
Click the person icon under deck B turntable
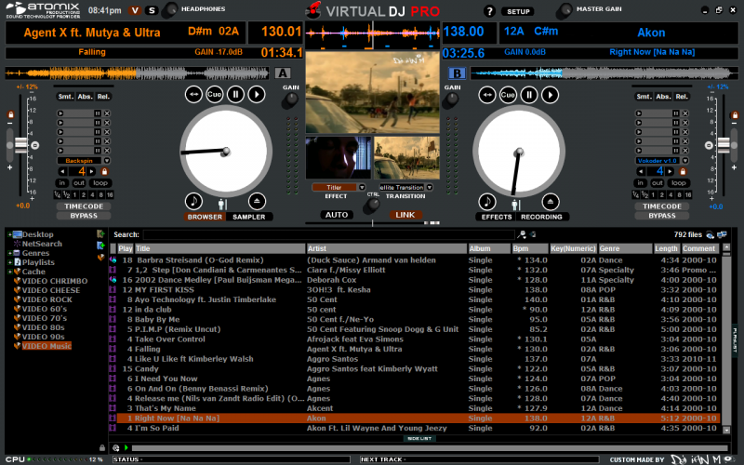(x=516, y=205)
